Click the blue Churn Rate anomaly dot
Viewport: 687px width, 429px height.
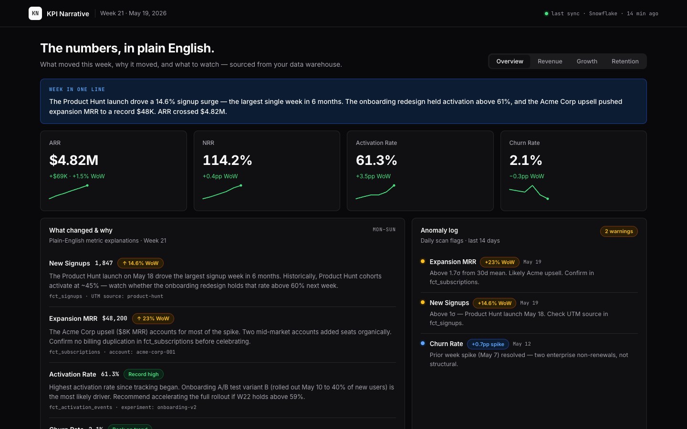click(423, 343)
